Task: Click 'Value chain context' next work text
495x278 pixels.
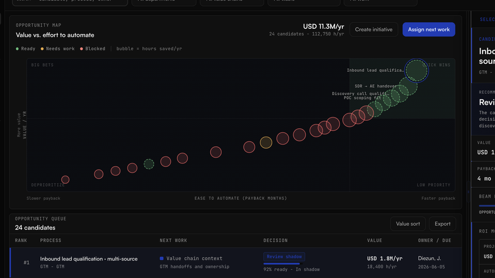Action: pos(194,258)
